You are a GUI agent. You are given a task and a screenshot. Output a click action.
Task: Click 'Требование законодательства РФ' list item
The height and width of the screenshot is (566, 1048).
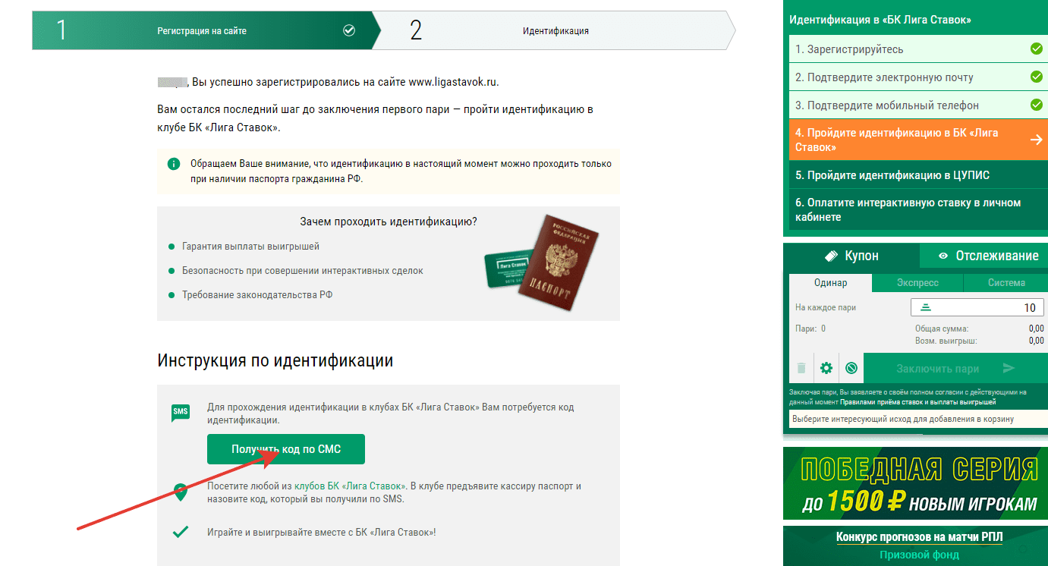coord(257,294)
